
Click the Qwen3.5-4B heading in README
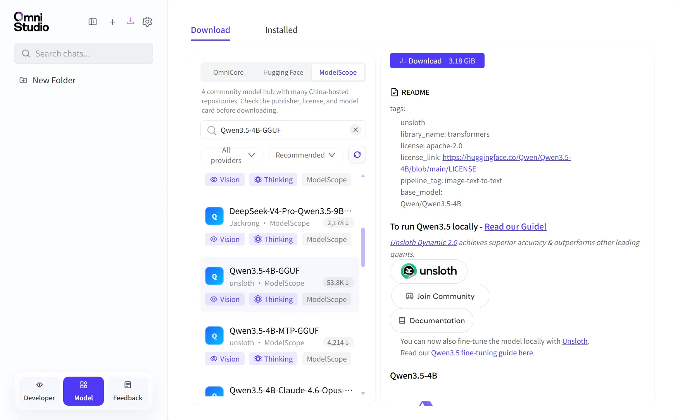point(414,375)
